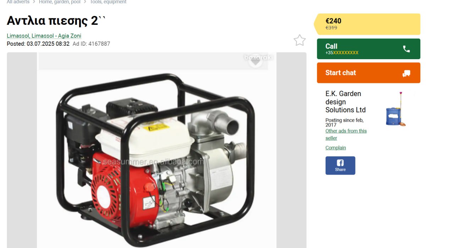Click the E.K. Garden design Solutions seller name
Viewport: 454px width, 248px height.
pyautogui.click(x=345, y=102)
